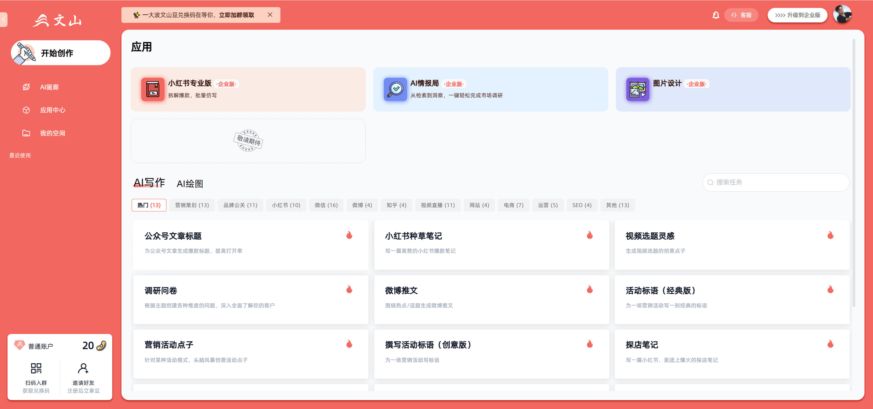Image resolution: width=873 pixels, height=409 pixels.
Task: Show the 热门 category list
Action: 149,205
